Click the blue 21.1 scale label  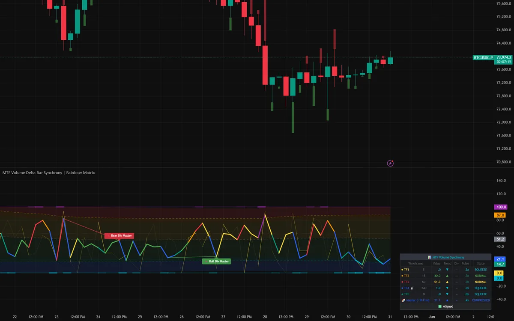point(500,259)
